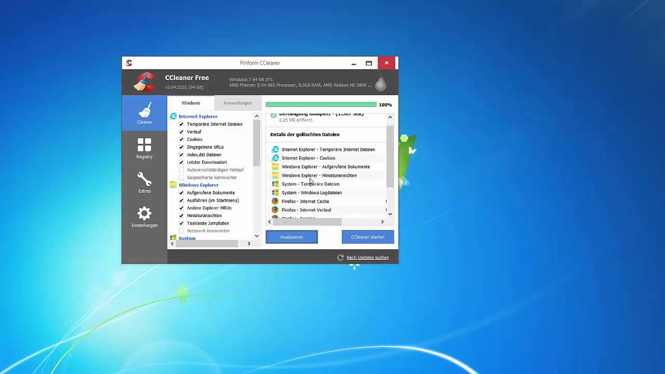Click results pane vertical scrollbar thumb
The image size is (665, 374).
(390, 156)
